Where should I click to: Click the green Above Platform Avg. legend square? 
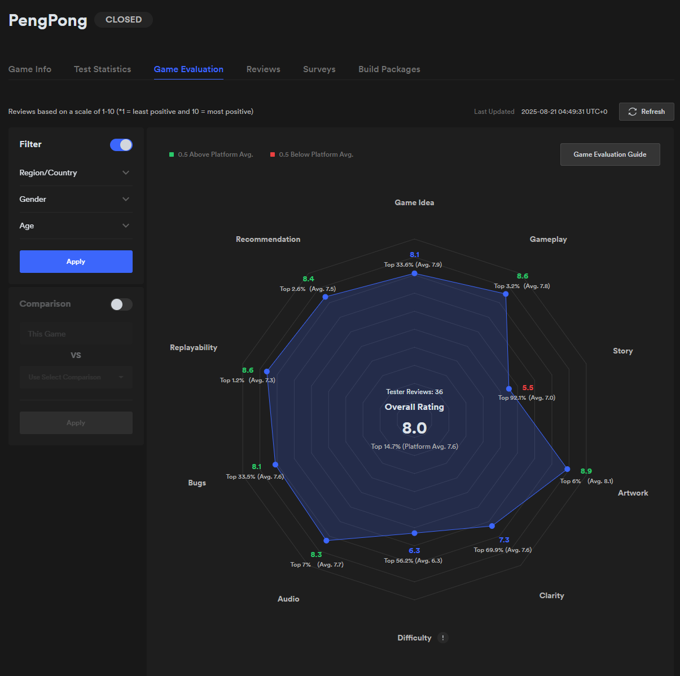(x=172, y=154)
